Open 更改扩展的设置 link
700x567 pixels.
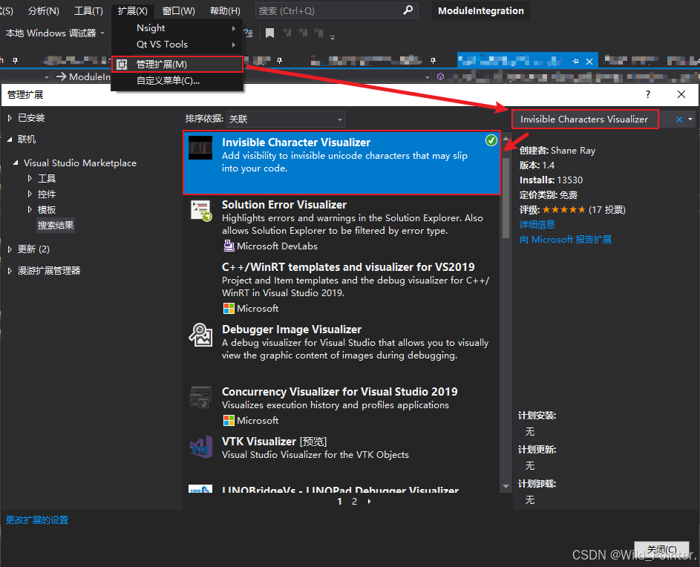point(37,520)
